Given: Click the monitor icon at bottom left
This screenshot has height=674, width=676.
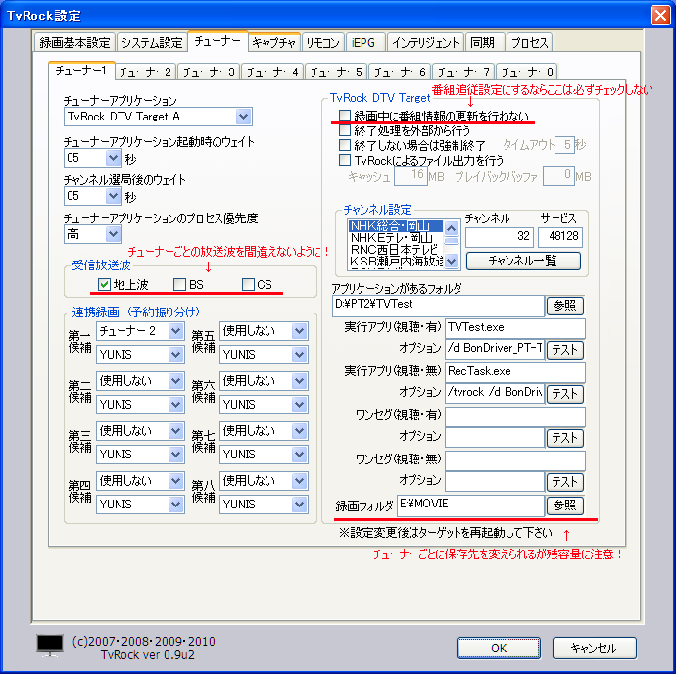Looking at the screenshot, I should [x=50, y=646].
